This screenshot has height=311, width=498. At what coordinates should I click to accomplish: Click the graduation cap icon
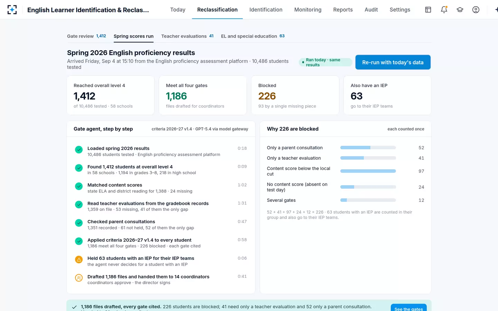click(460, 10)
